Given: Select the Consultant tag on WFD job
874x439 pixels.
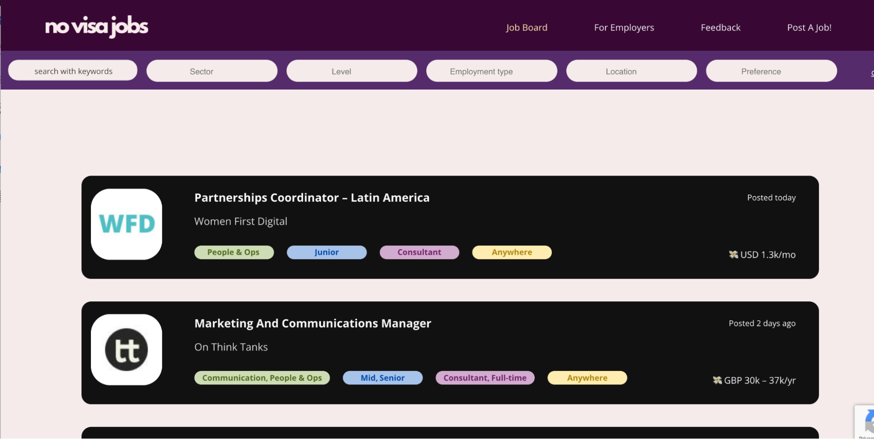Looking at the screenshot, I should coord(419,252).
